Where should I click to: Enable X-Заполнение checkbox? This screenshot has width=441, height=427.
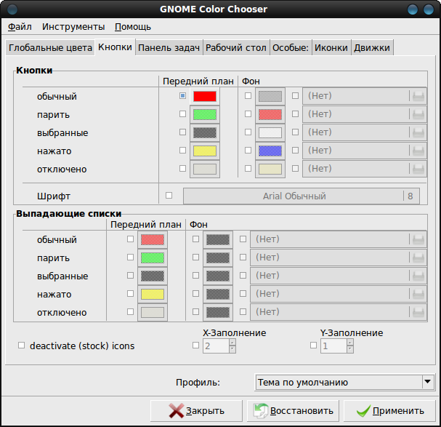click(195, 346)
